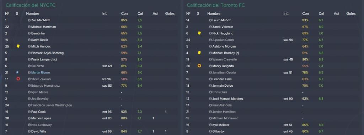Click info icon next to David Villa
Screen dimensions: 364x135
tap(29, 131)
